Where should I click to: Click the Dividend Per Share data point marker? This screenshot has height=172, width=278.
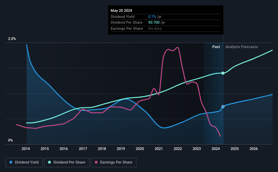(x=223, y=73)
